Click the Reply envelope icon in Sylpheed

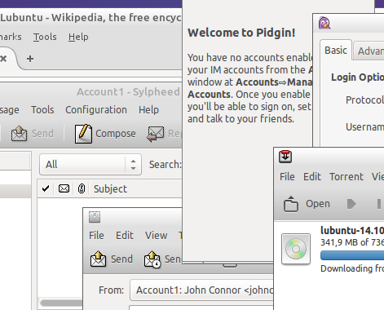click(x=156, y=134)
